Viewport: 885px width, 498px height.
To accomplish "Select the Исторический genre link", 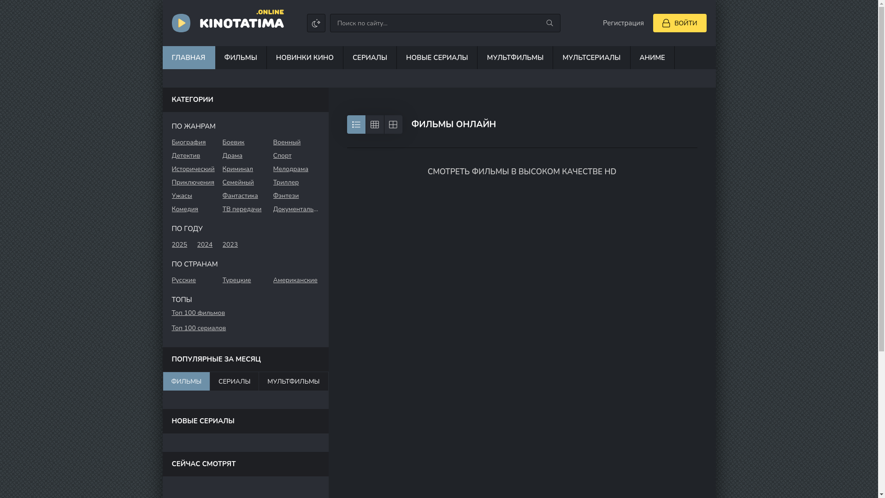I will pos(193,169).
